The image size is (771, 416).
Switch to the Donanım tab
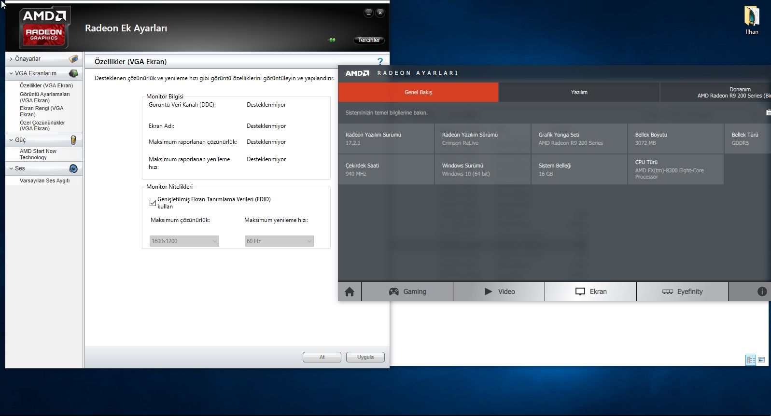pos(715,92)
